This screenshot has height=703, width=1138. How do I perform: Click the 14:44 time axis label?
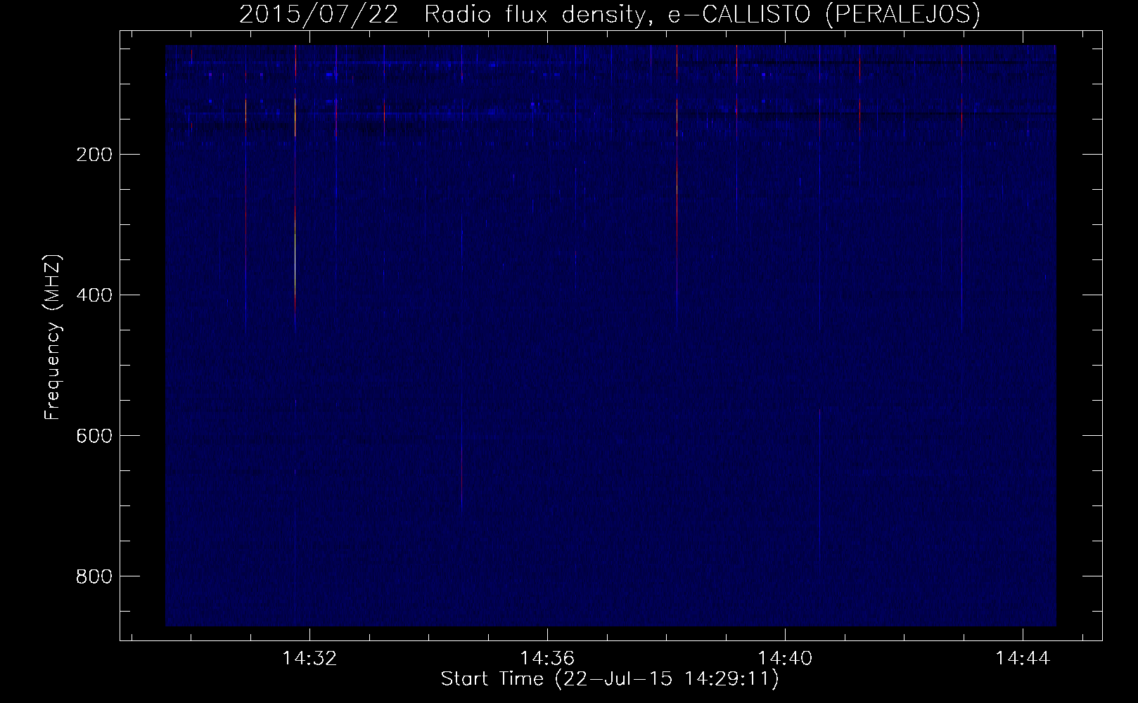[1023, 658]
